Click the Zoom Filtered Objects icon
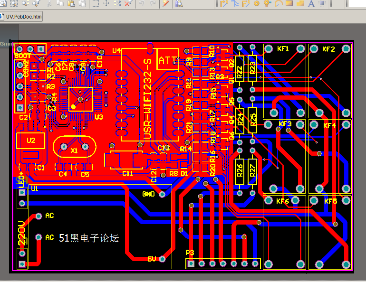The height and width of the screenshot is (282, 366). click(x=37, y=3)
